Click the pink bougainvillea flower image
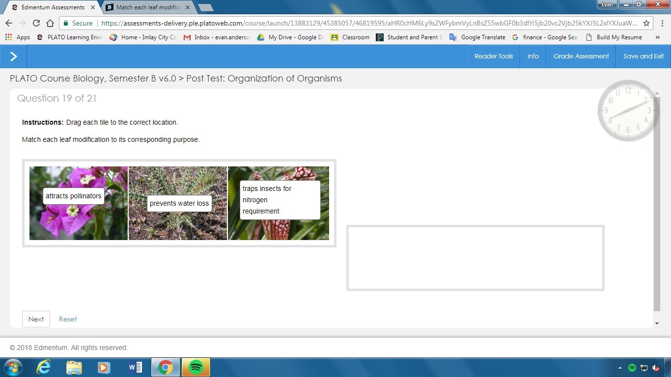Image resolution: width=671 pixels, height=377 pixels. (x=79, y=203)
